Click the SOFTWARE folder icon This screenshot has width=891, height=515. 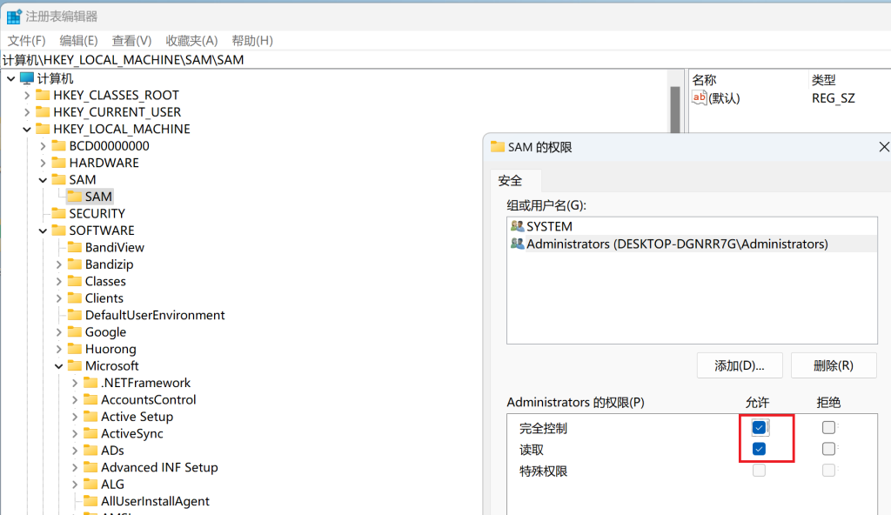click(58, 231)
